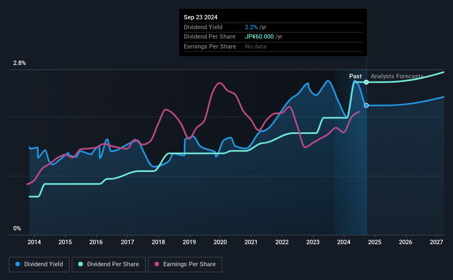Click the Earnings Per Share tooltip row label
The height and width of the screenshot is (280, 453).
click(x=210, y=46)
